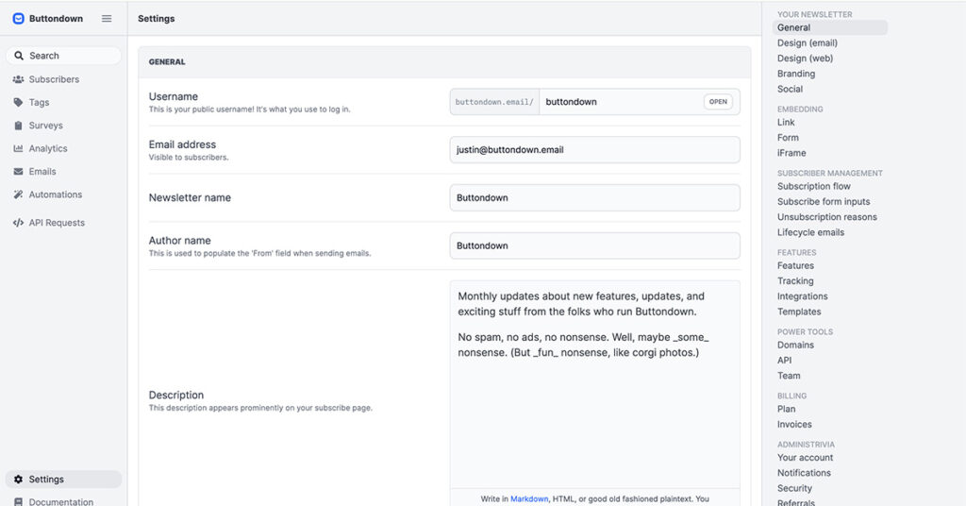Click the Settings gear icon

point(19,480)
